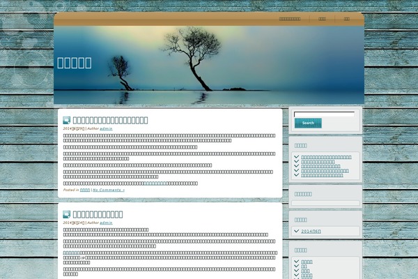Open the rightmost item in the top navigation bar
418x279 pixels.
(346, 19)
